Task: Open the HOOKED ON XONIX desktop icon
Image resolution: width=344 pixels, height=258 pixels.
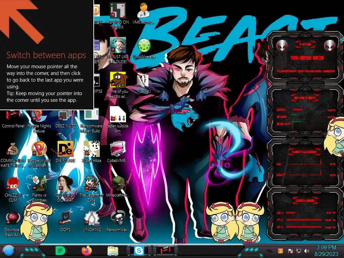Action: [x=118, y=16]
